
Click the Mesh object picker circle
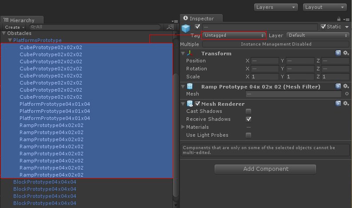click(347, 94)
